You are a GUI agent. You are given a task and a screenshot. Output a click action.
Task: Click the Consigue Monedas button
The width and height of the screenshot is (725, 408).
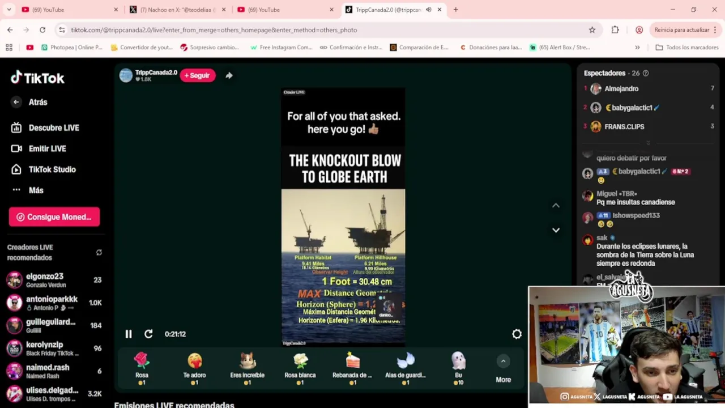point(54,217)
